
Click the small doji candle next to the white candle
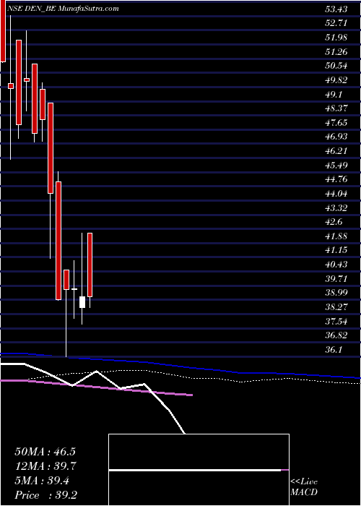[74, 289]
